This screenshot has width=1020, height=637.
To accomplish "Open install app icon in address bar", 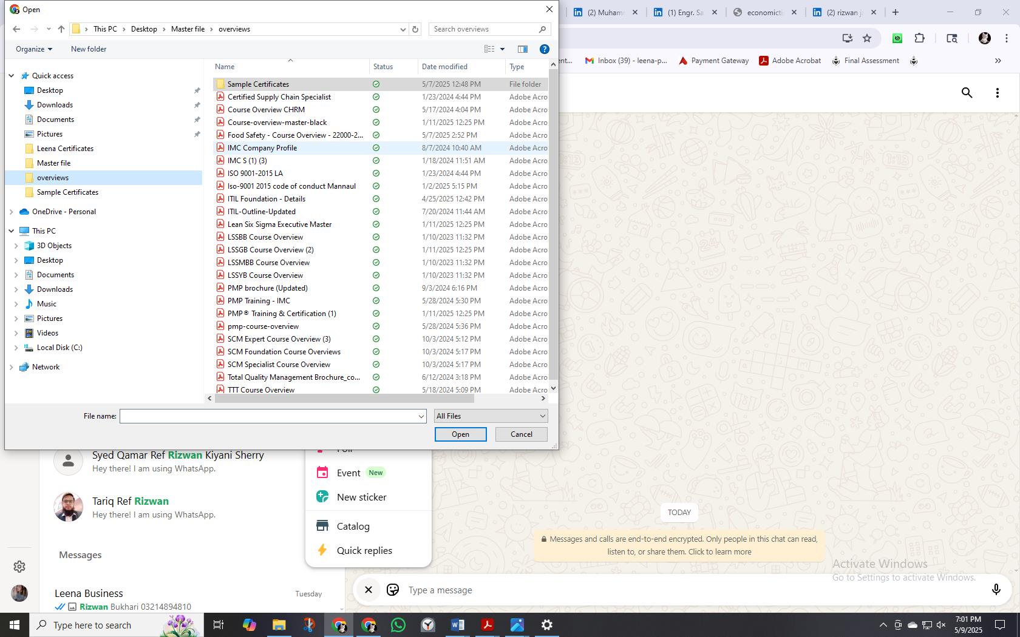I will (847, 38).
